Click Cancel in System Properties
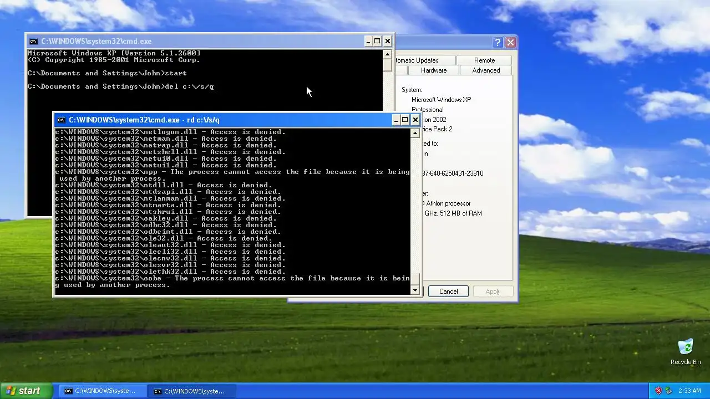 (448, 291)
